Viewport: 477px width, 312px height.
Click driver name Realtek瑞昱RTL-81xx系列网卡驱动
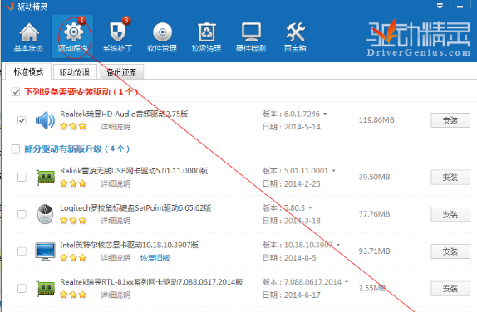coord(151,282)
